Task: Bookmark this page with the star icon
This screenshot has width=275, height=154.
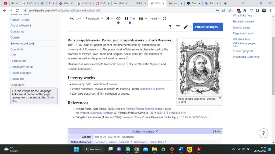Action: click(x=230, y=10)
